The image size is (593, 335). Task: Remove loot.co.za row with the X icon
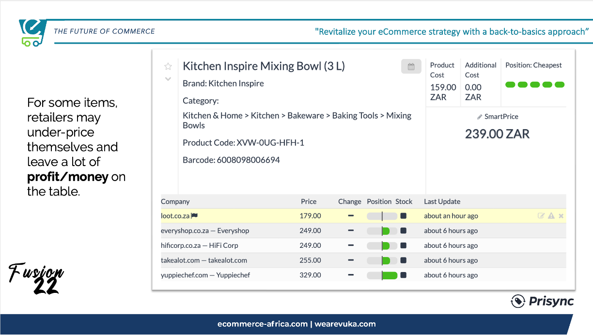coord(561,216)
